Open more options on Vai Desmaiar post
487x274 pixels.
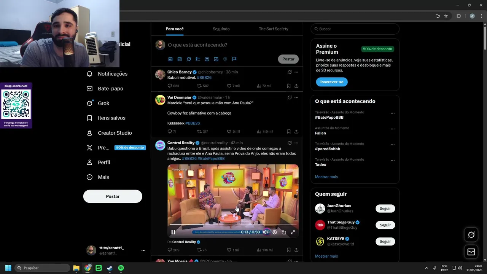point(296,97)
